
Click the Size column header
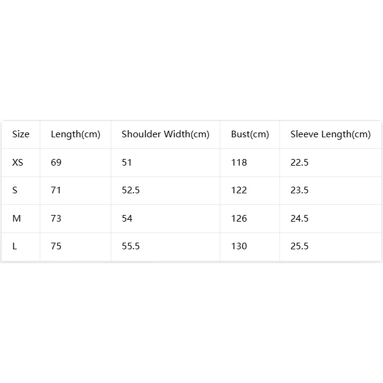click(20, 134)
